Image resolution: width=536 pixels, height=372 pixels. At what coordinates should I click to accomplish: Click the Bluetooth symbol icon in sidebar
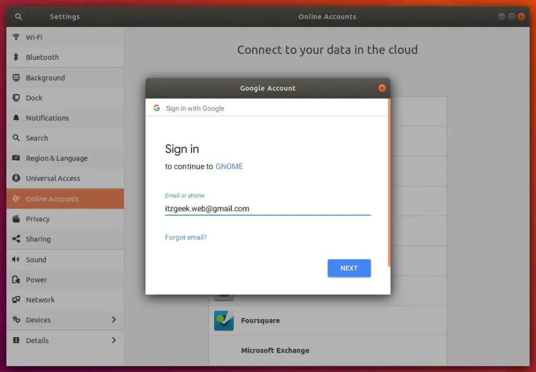(x=16, y=57)
